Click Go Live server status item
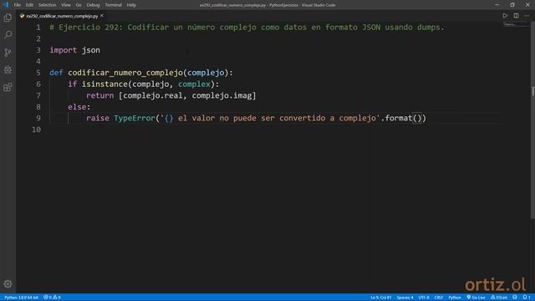The width and height of the screenshot is (535, 301). [x=476, y=298]
